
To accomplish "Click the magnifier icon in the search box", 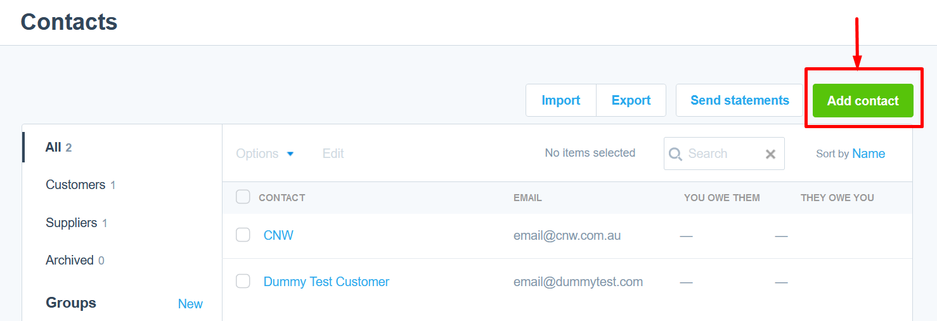I will 676,154.
